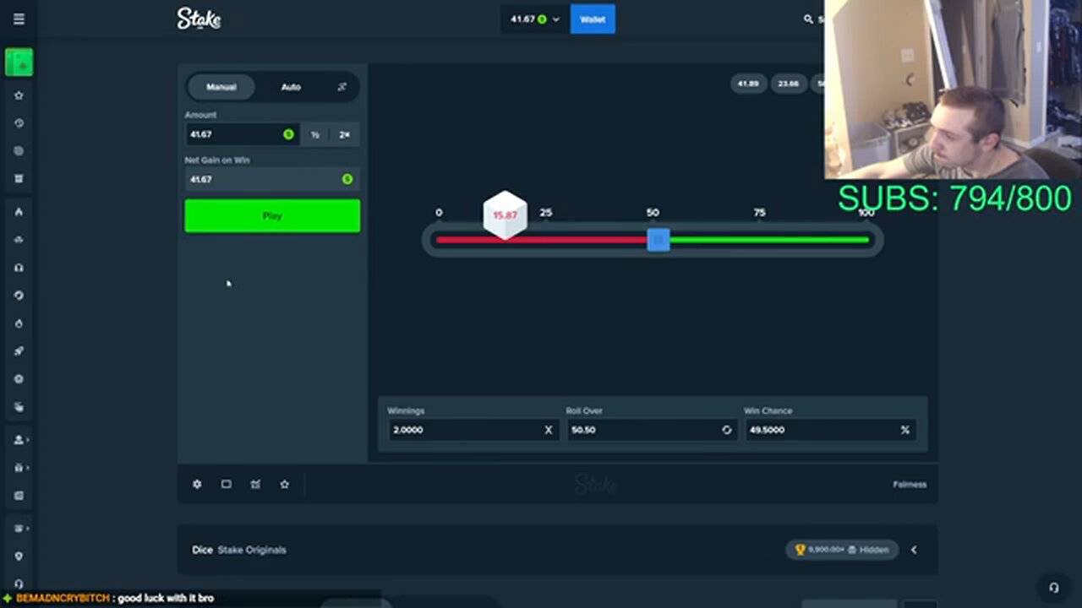The width and height of the screenshot is (1082, 608).
Task: Click the Stake logo in the header
Action: [x=199, y=19]
